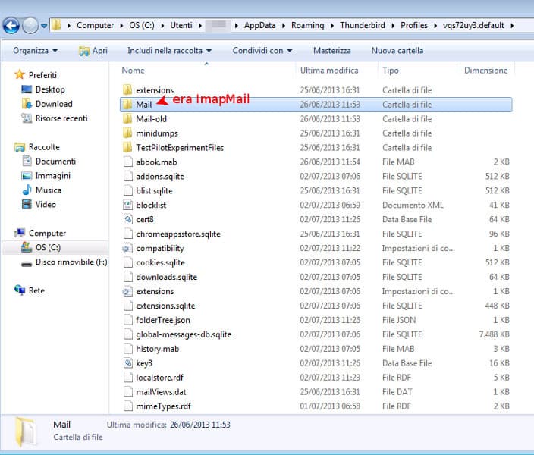Image resolution: width=534 pixels, height=455 pixels.
Task: Click the Immagini library icon
Action: point(27,176)
